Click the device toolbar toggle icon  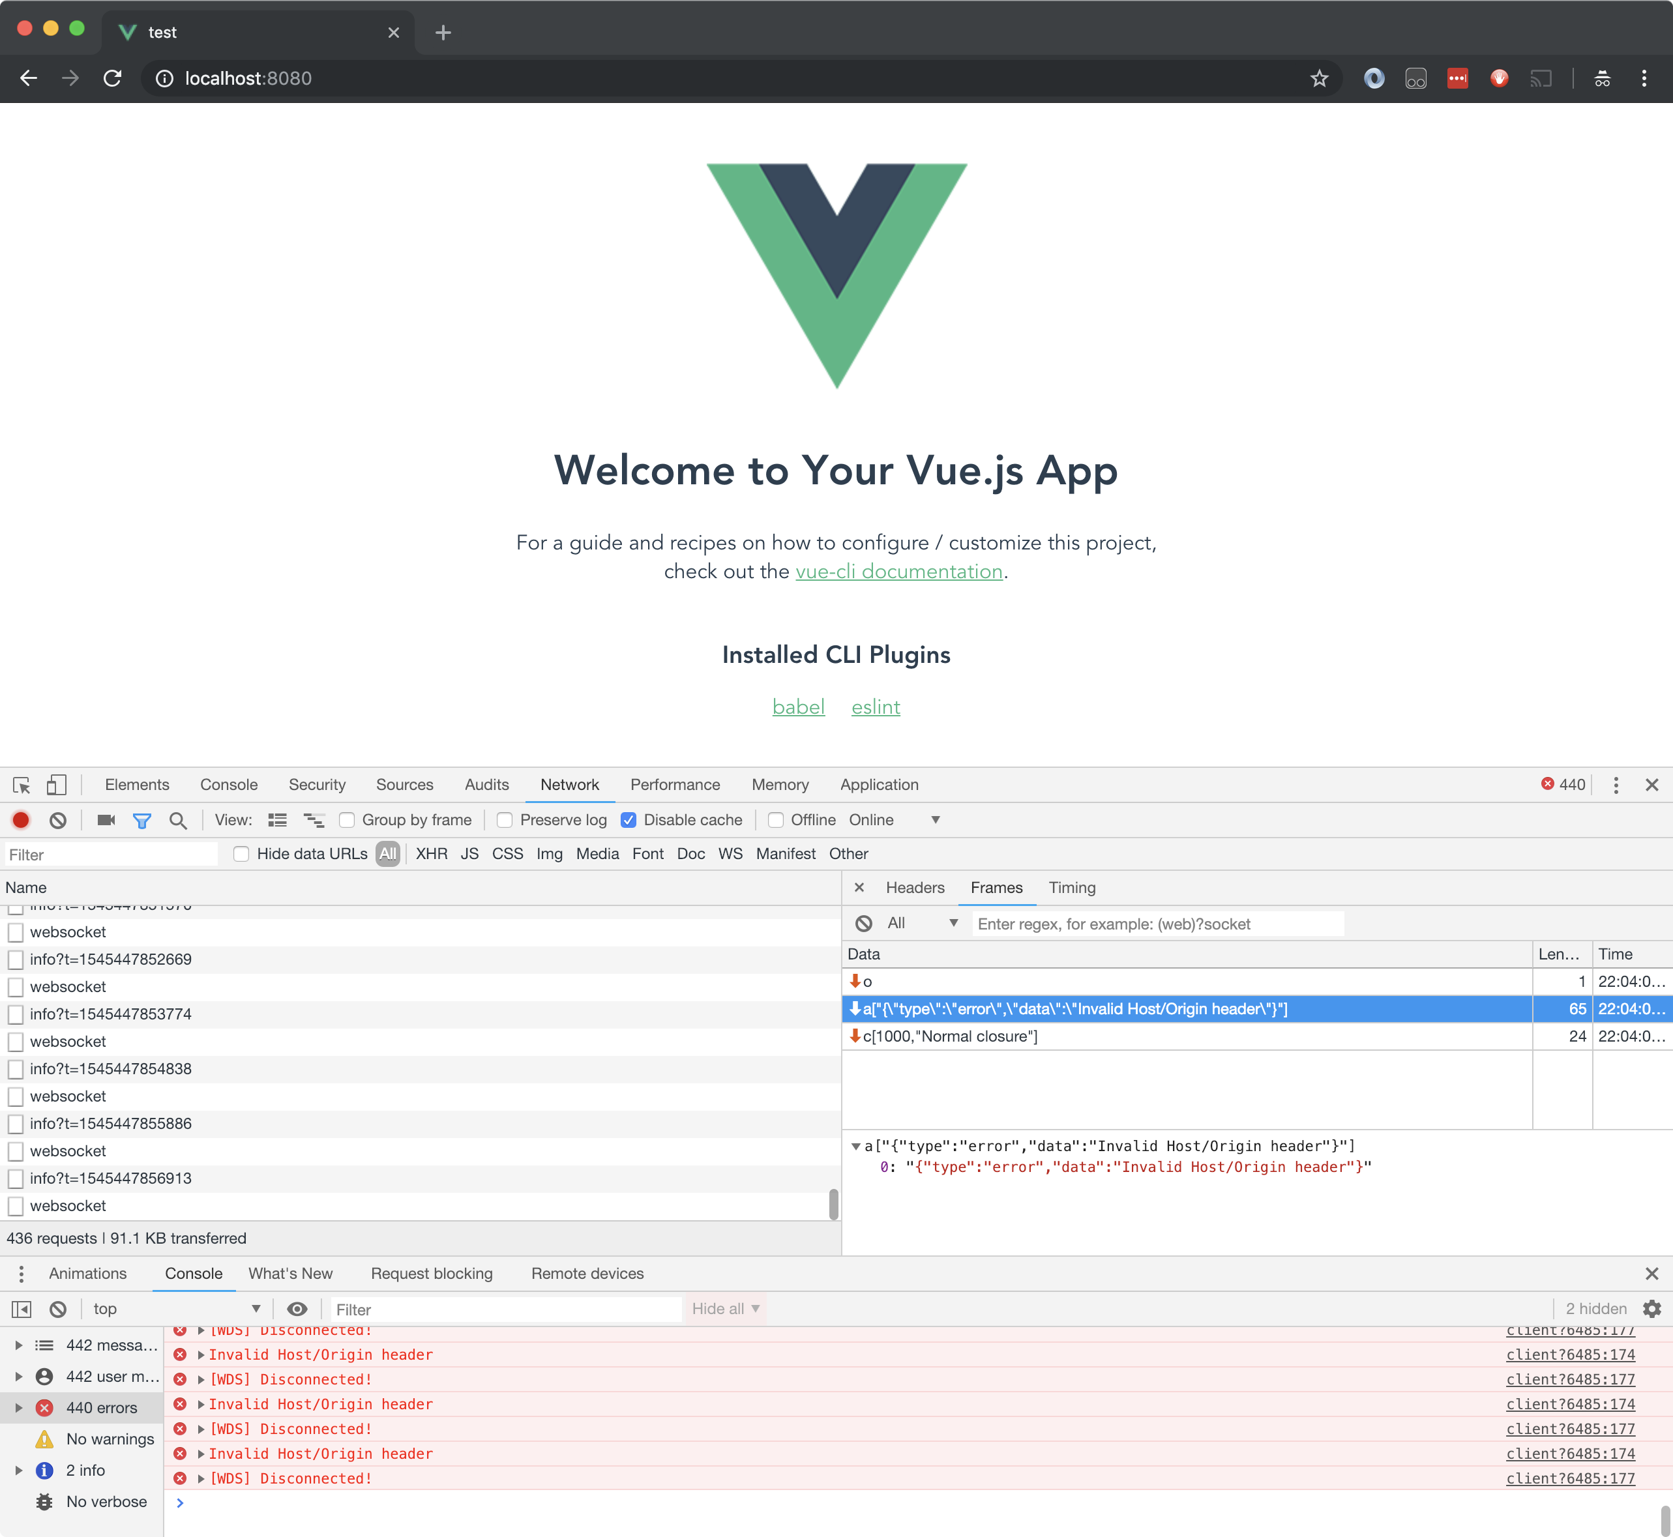click(55, 783)
